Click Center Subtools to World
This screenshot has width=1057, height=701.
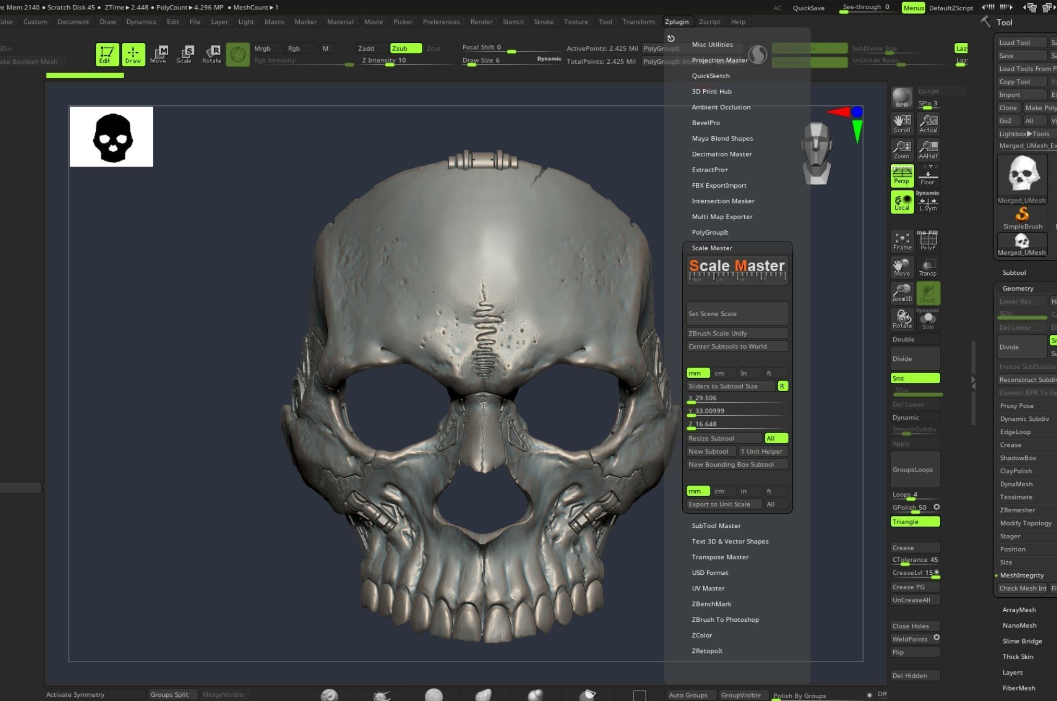click(738, 346)
